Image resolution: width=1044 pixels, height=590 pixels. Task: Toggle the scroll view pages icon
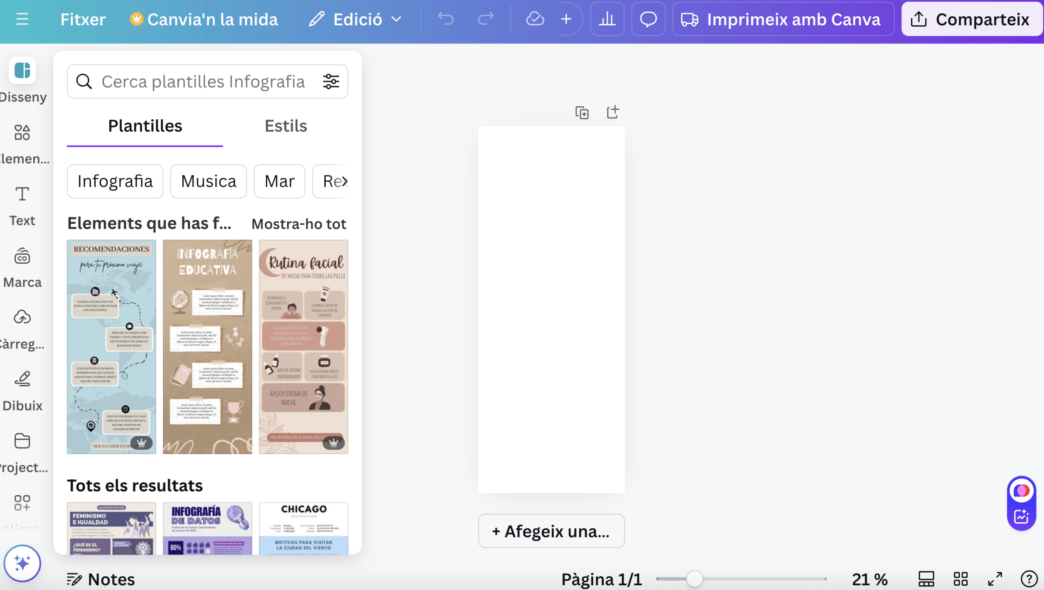[x=926, y=579]
